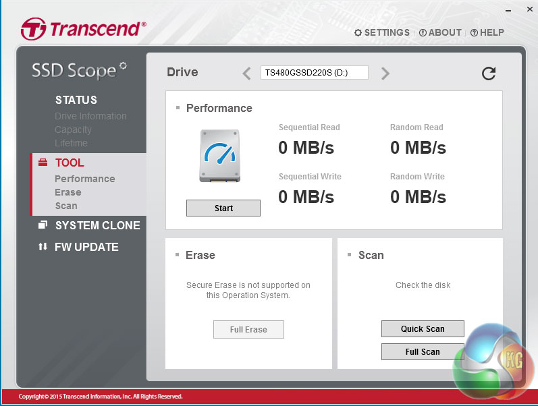
Task: Select the STATUS section in the sidebar
Action: [x=76, y=100]
